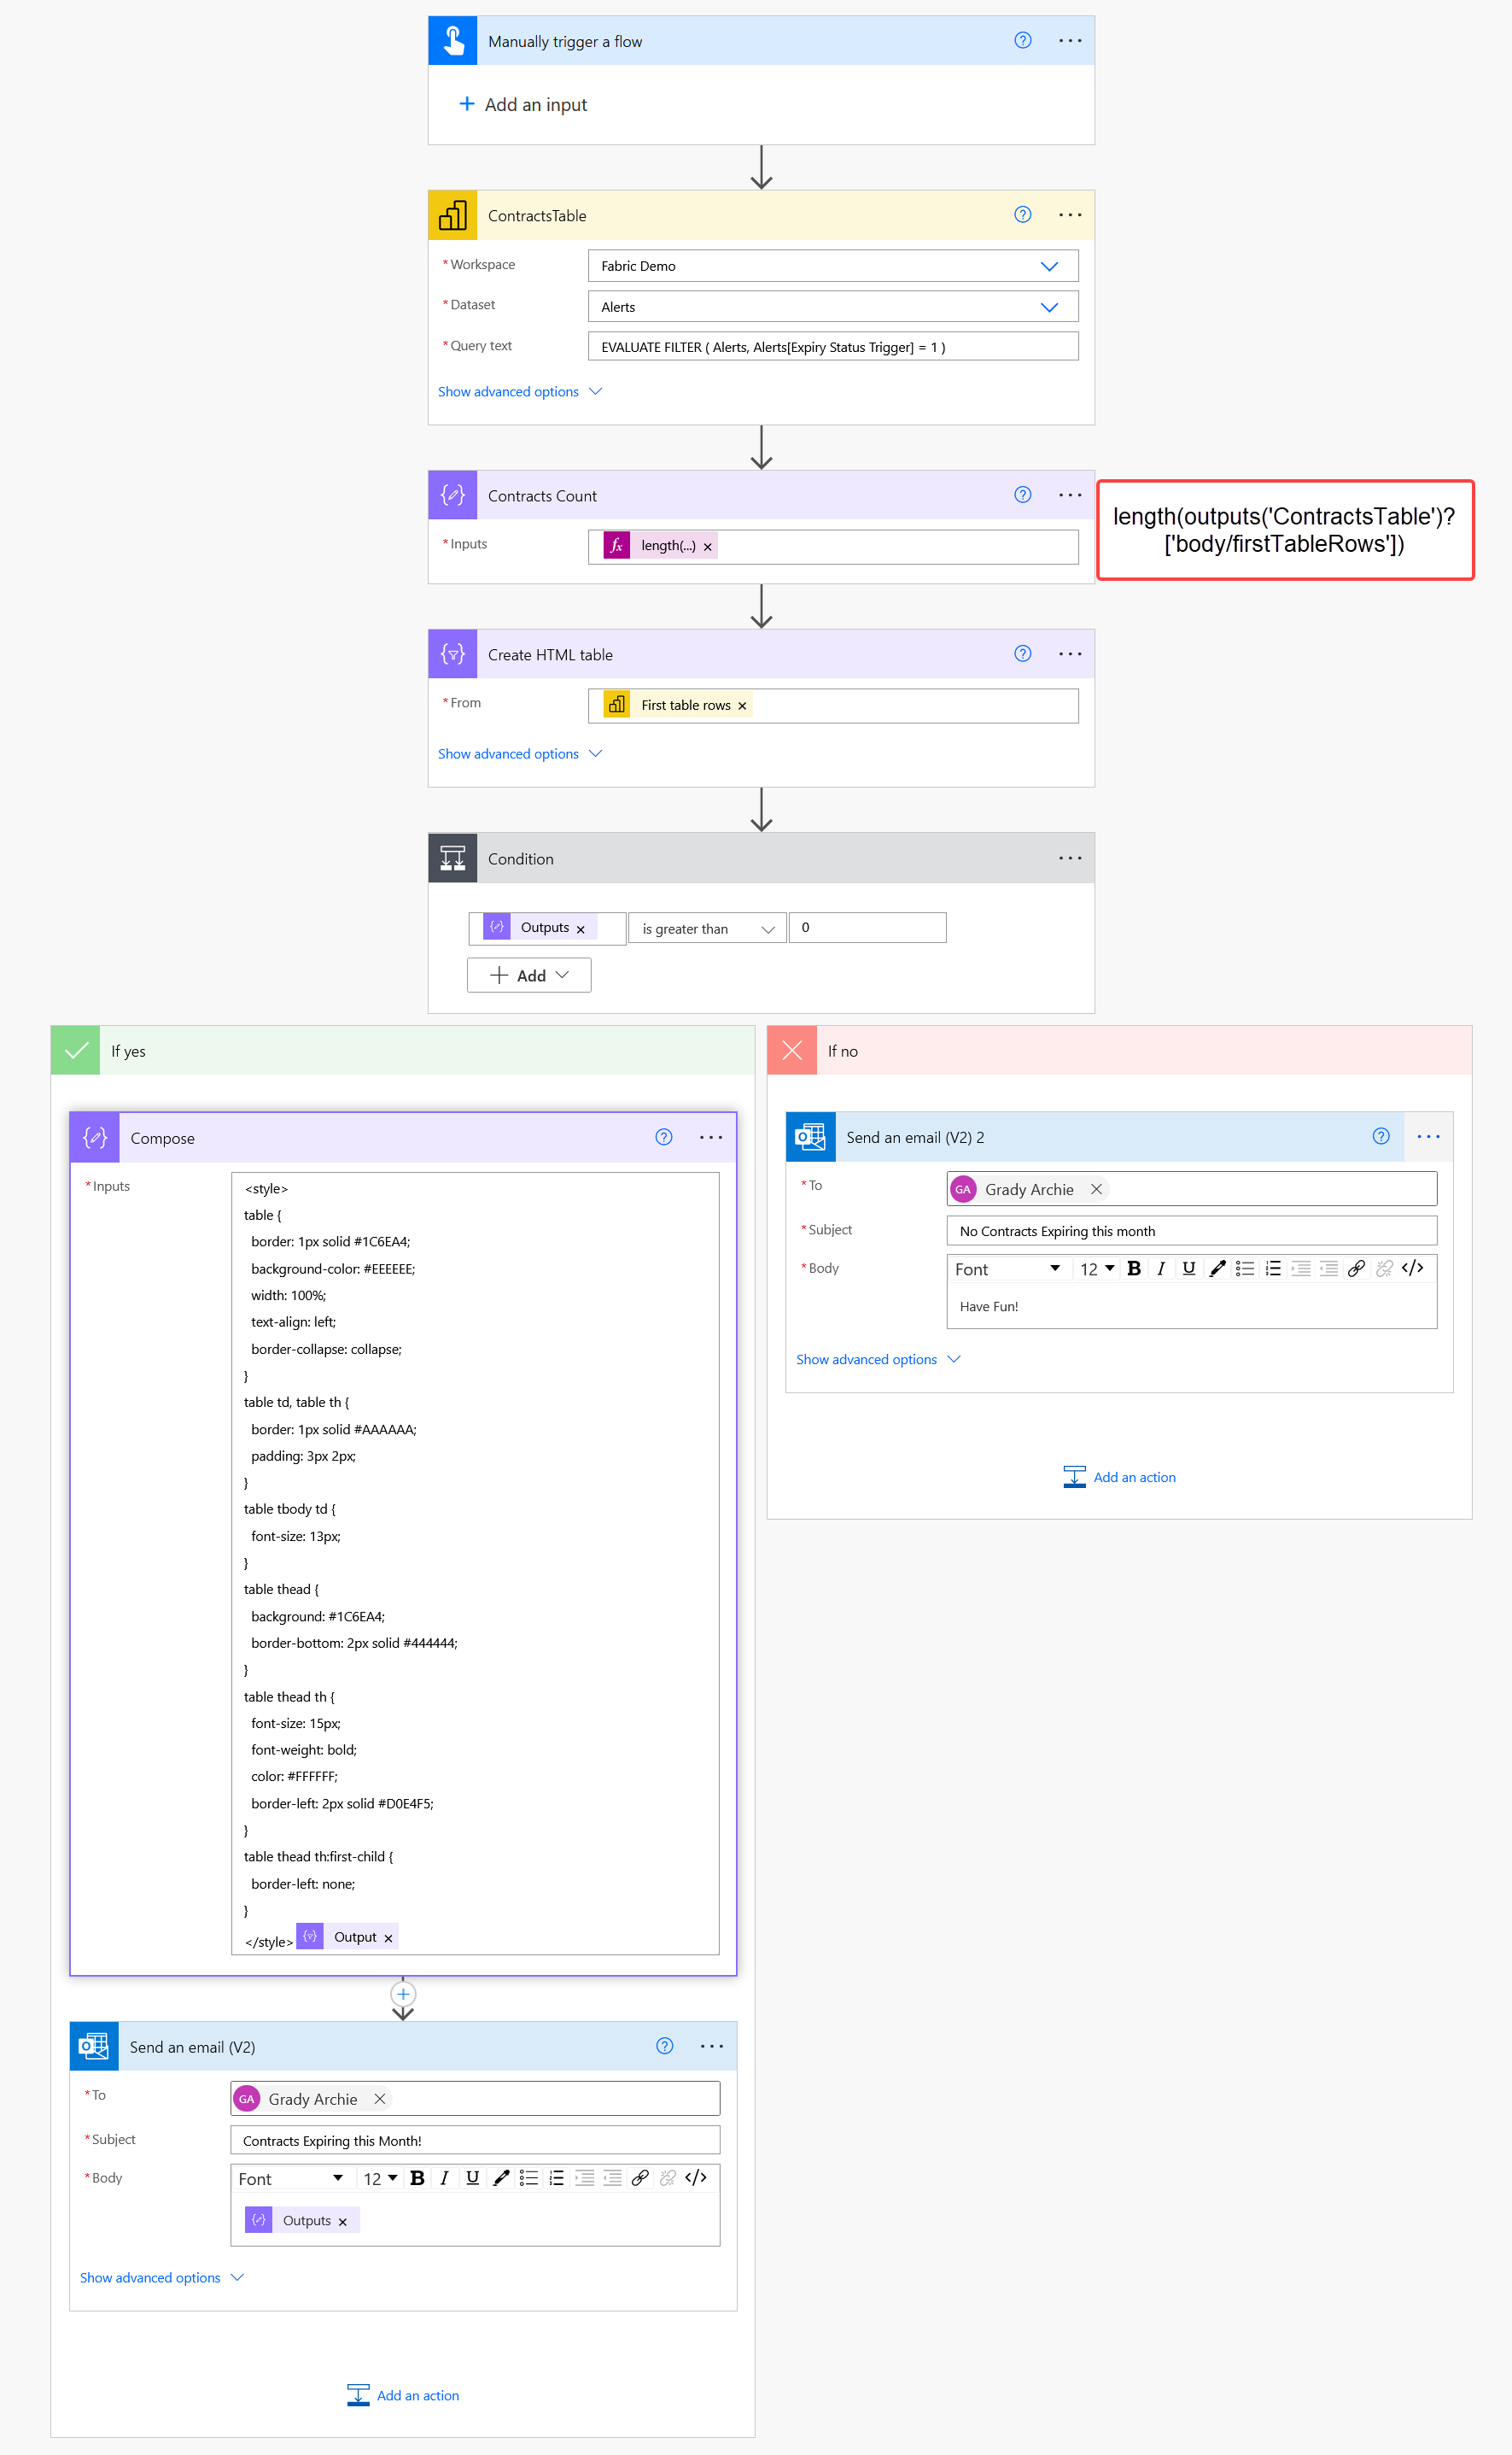The height and width of the screenshot is (2455, 1512).
Task: Open font color picker in Send an email (V2)
Action: 501,2179
